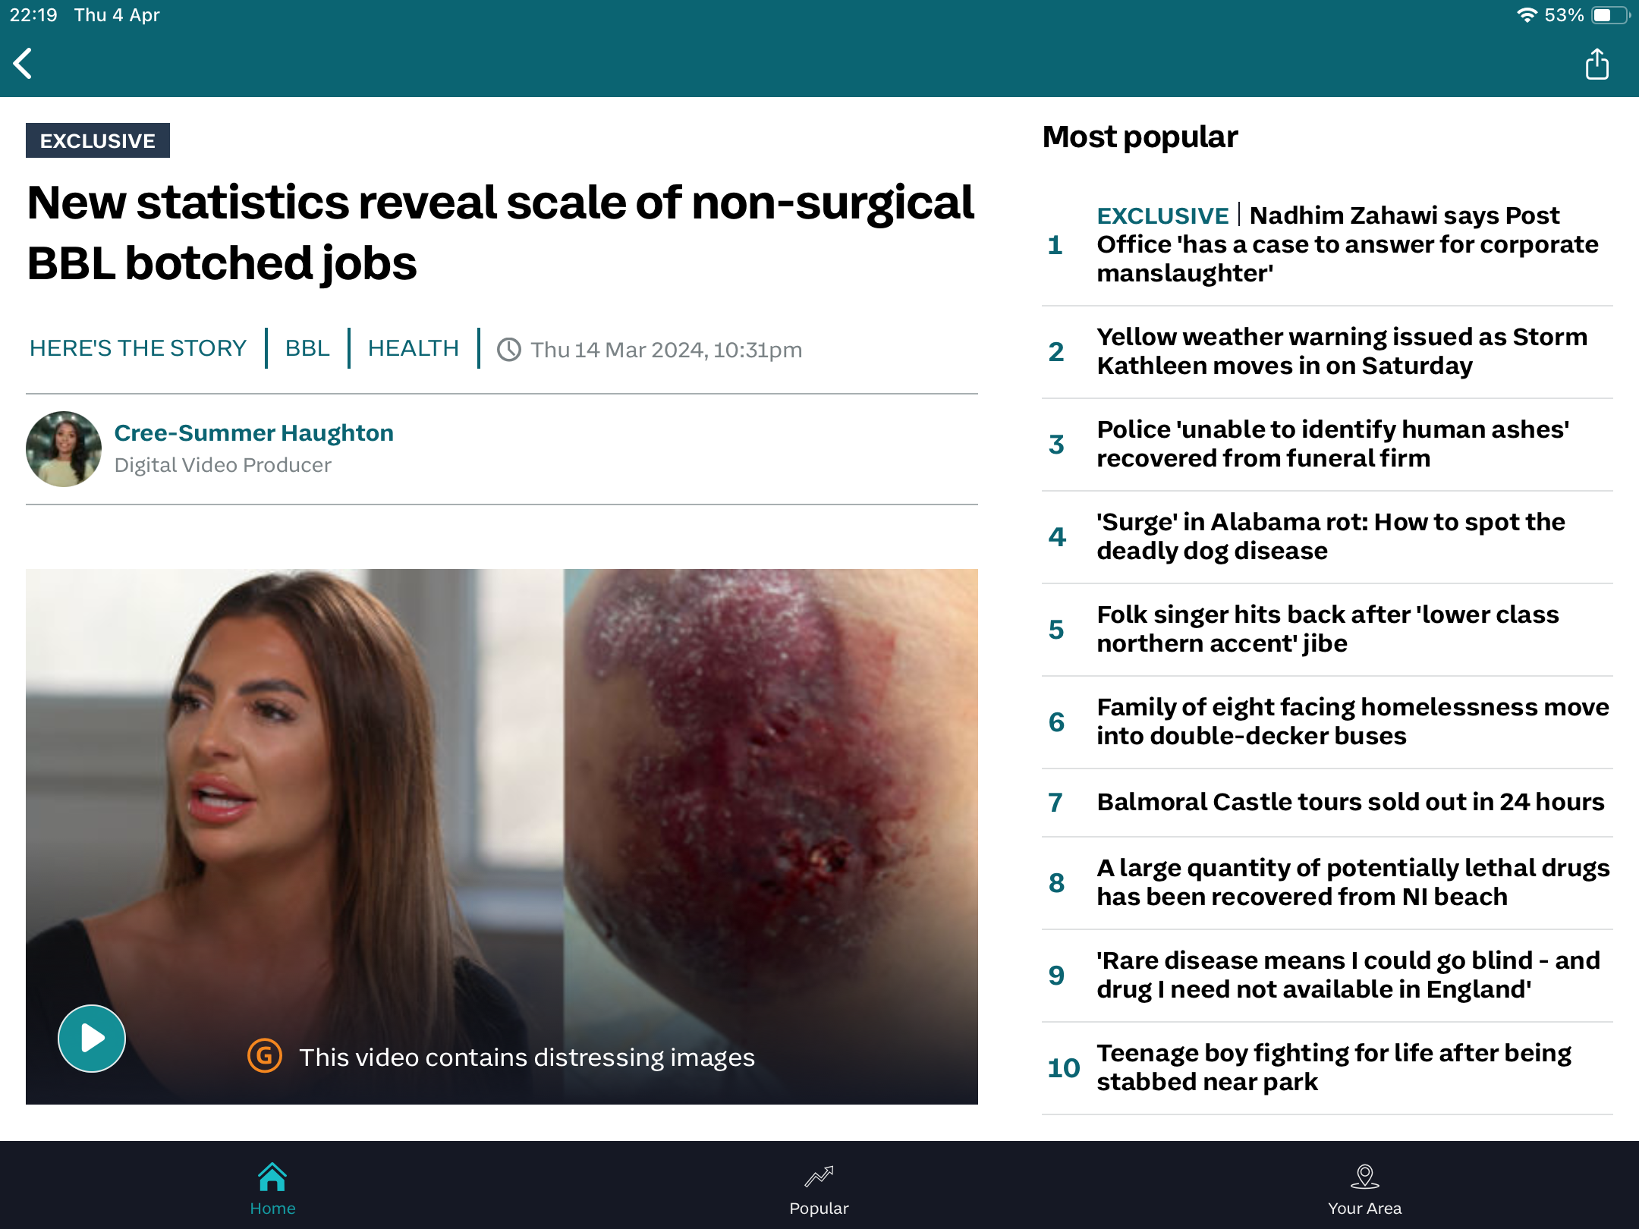Open the Popular tab
Viewport: 1639px width, 1229px height.
click(x=819, y=1190)
